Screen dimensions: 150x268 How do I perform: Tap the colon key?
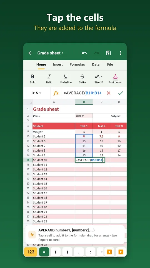[90, 252]
